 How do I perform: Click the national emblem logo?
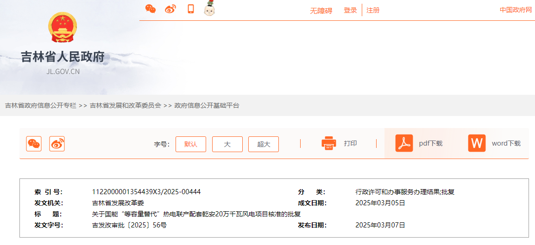coord(63,27)
